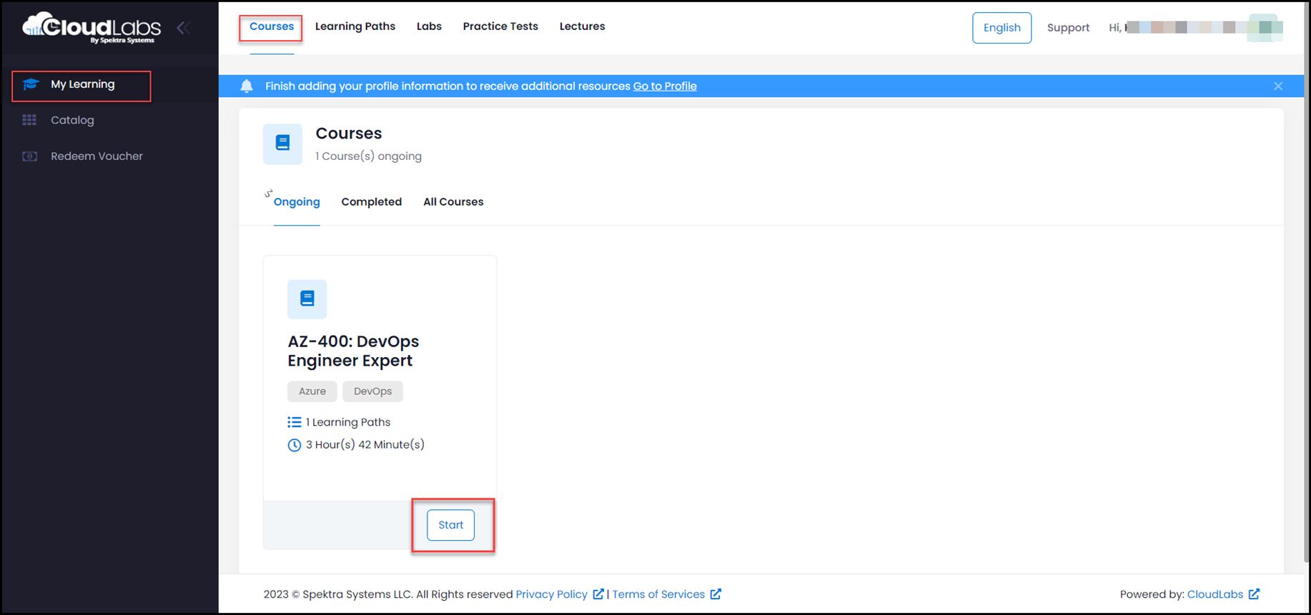
Task: Switch to the Learning Paths tab
Action: 355,26
